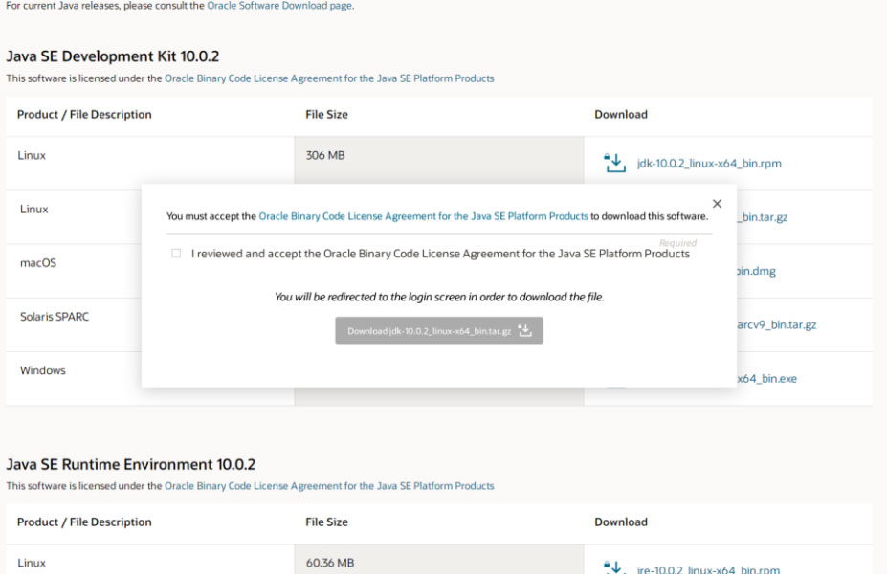
Task: Open the Oracle Software Download page link
Action: [279, 6]
